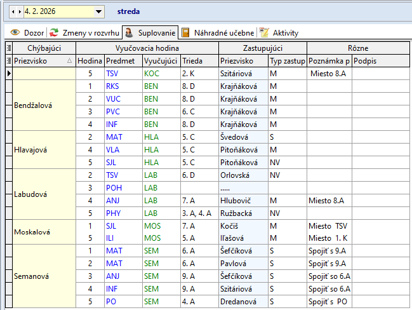Open the date picker dropdown arrow
412x310 pixels.
98,11
